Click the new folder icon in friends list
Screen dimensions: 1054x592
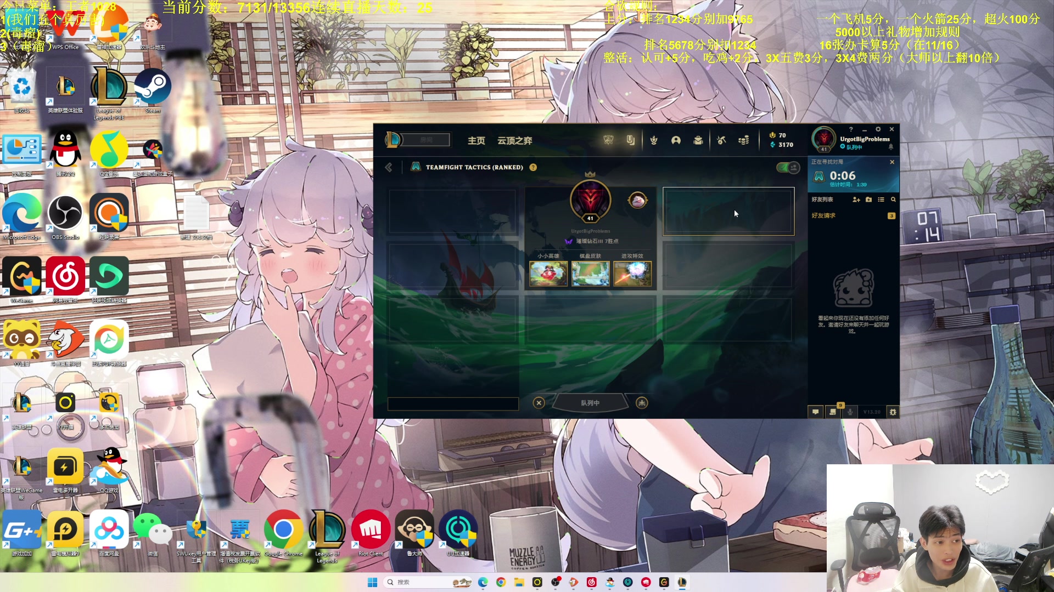(868, 200)
